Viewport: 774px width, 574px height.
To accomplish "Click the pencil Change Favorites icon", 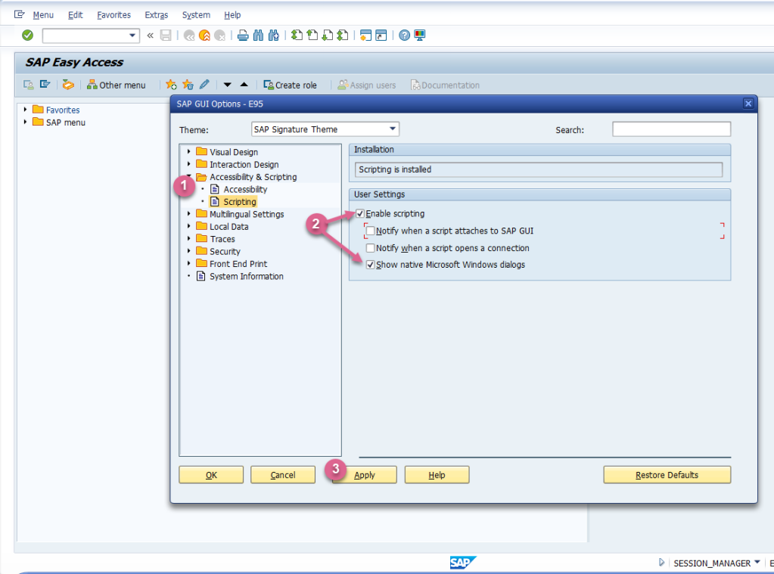I will [204, 85].
